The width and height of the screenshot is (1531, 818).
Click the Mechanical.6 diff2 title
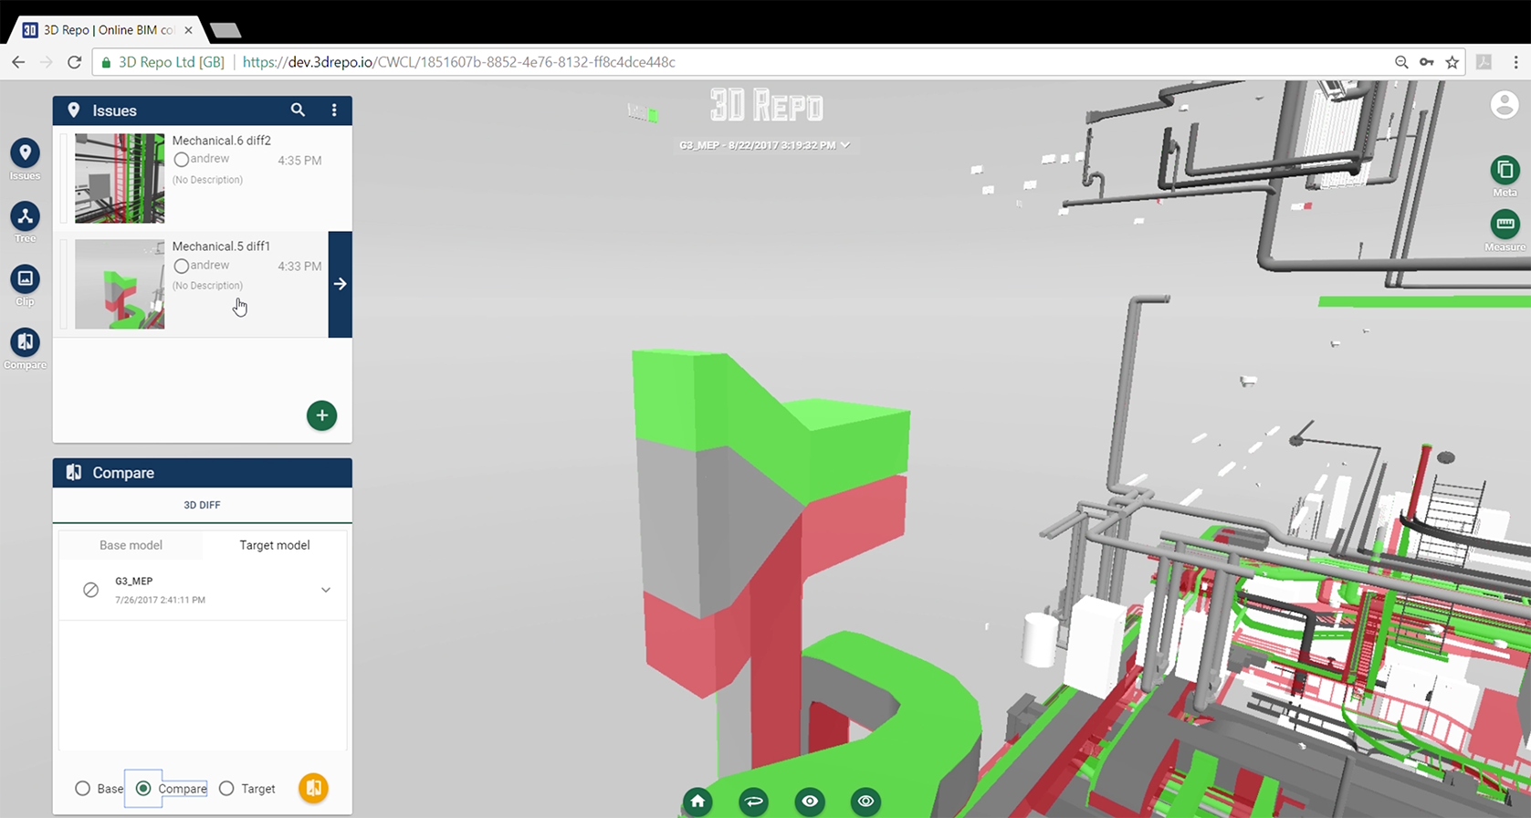222,141
